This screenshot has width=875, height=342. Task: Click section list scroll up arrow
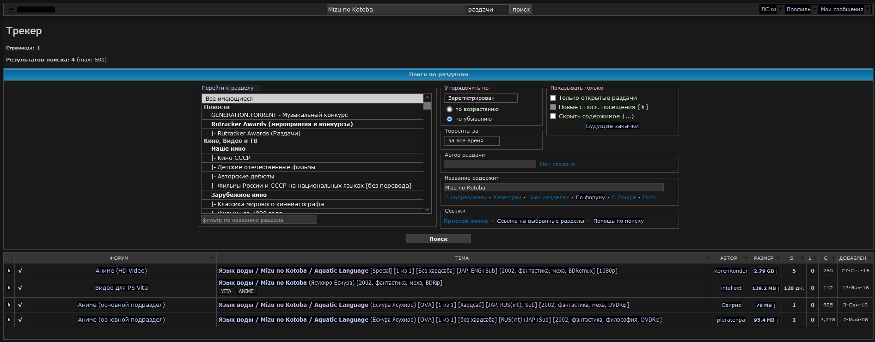pyautogui.click(x=427, y=98)
